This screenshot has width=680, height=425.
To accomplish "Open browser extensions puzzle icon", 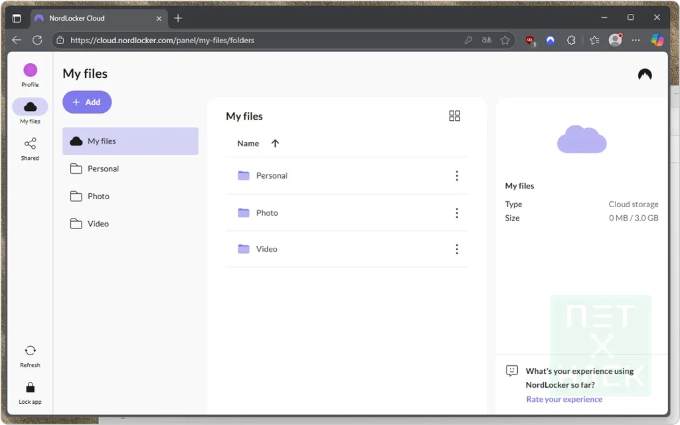I will tap(571, 41).
